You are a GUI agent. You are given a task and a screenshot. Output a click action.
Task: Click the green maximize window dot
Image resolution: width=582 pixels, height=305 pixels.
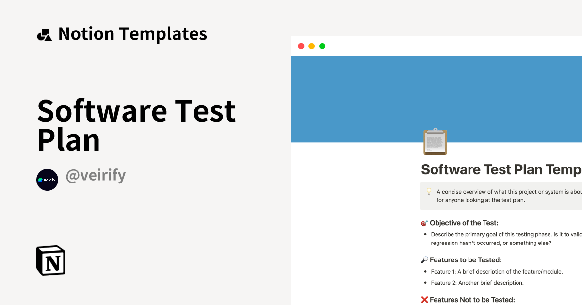point(322,46)
